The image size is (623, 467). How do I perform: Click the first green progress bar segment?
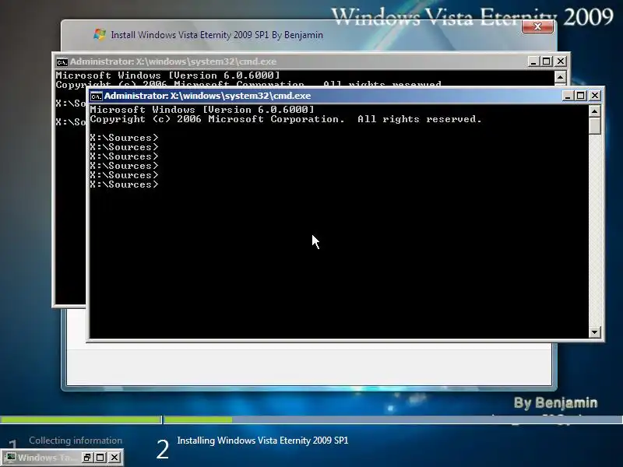point(81,420)
